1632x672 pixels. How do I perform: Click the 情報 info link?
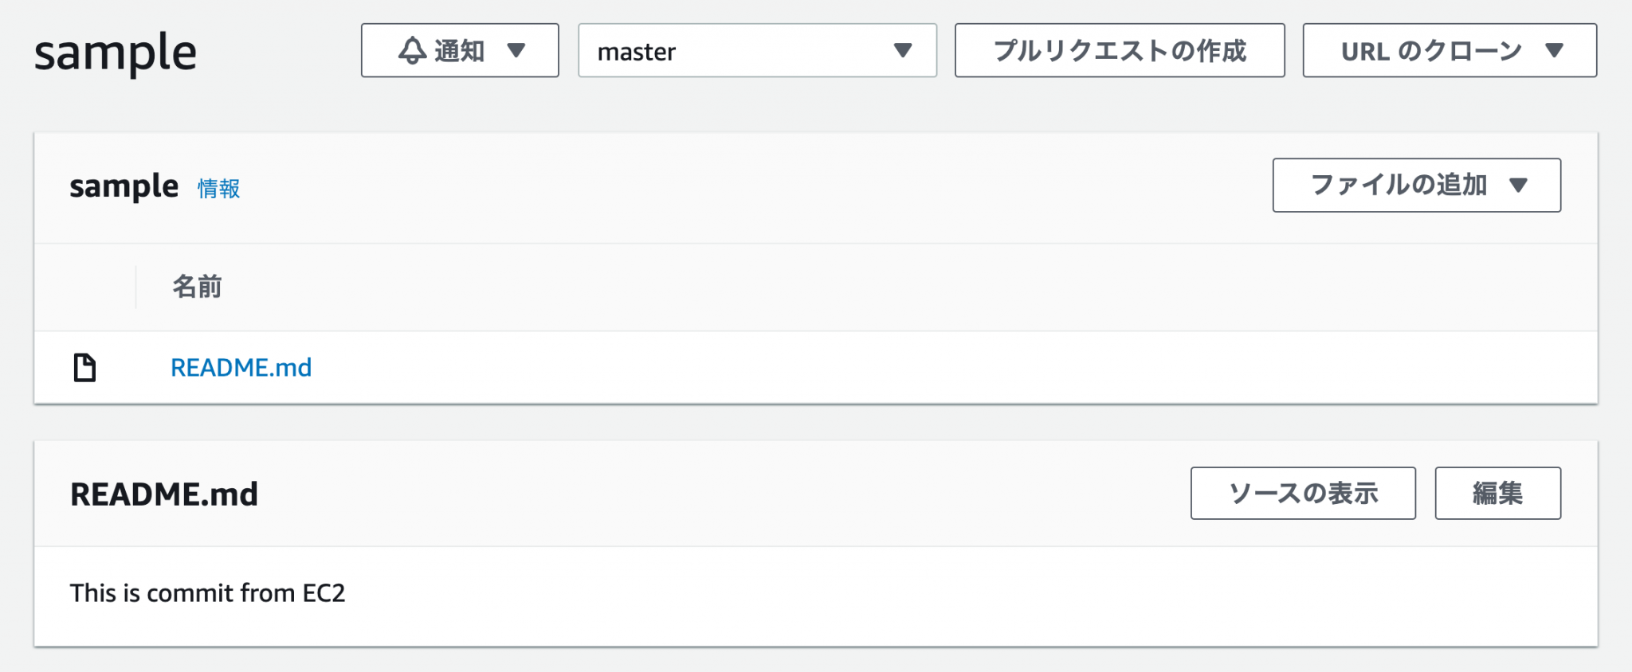217,189
